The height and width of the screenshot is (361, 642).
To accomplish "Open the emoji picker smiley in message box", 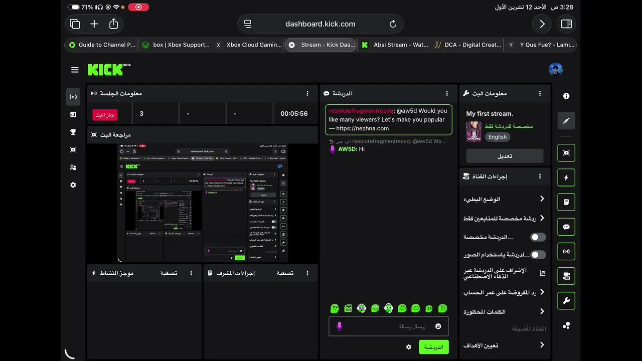I will pyautogui.click(x=438, y=326).
